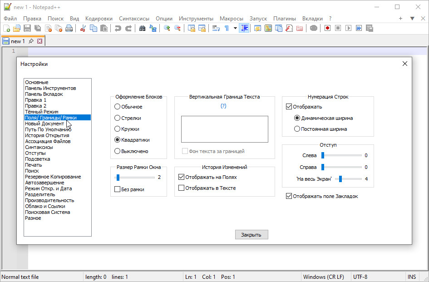Open dropdown arrow next to the pilcrow icon
Screen dimensions: 429x282
click(x=235, y=28)
